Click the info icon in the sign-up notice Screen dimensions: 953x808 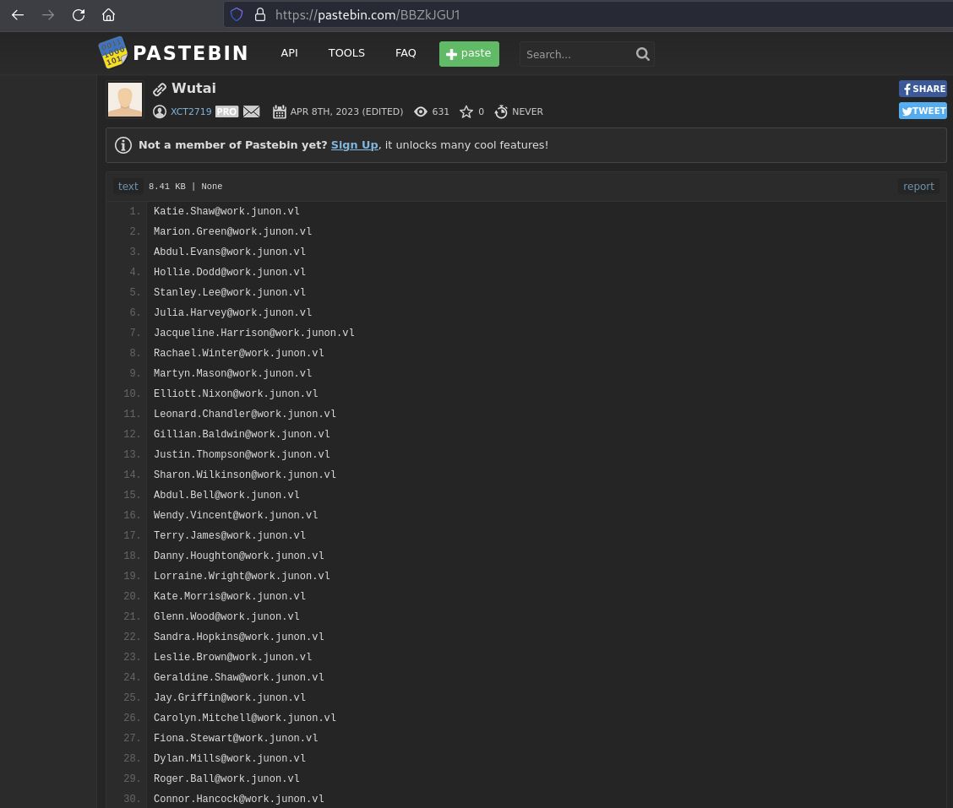tap(123, 145)
